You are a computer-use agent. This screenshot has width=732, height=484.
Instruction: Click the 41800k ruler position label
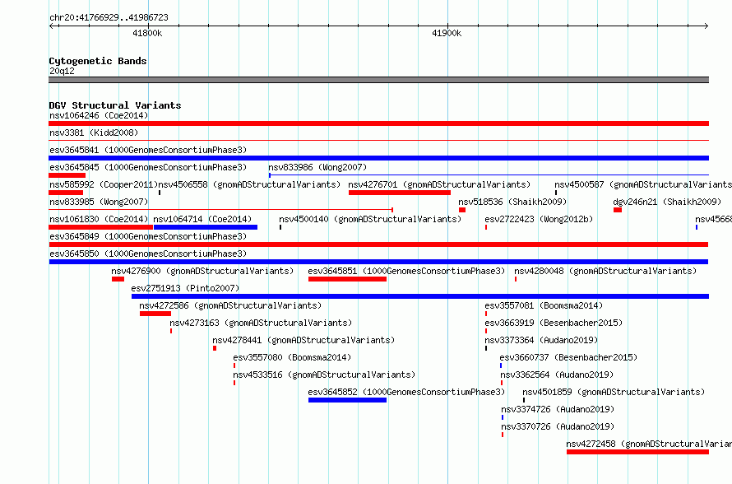coord(147,33)
